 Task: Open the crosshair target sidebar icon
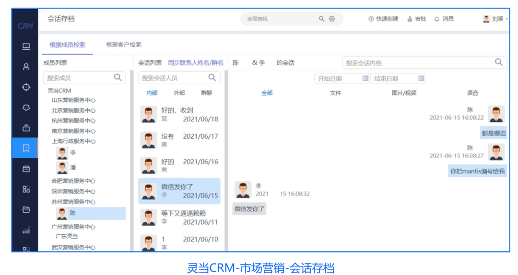(26, 87)
